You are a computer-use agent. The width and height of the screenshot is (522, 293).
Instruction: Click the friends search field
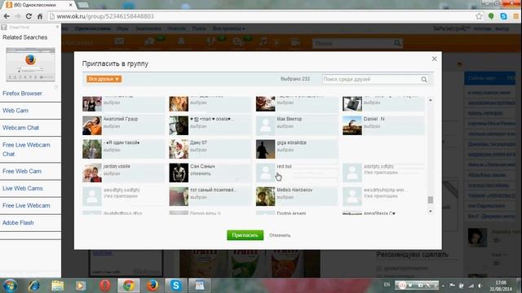(371, 80)
